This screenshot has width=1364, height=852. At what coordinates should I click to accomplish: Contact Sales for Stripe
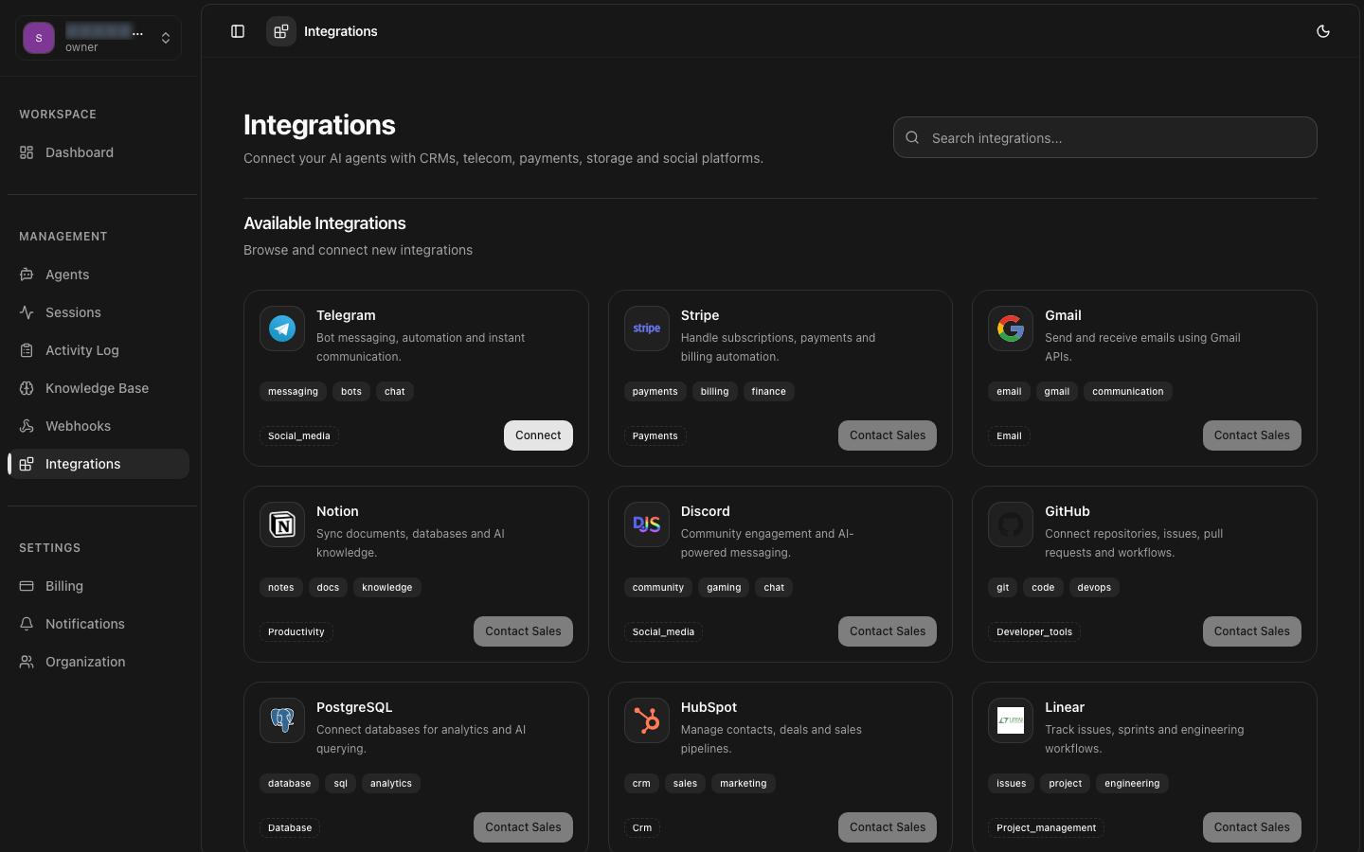point(888,435)
